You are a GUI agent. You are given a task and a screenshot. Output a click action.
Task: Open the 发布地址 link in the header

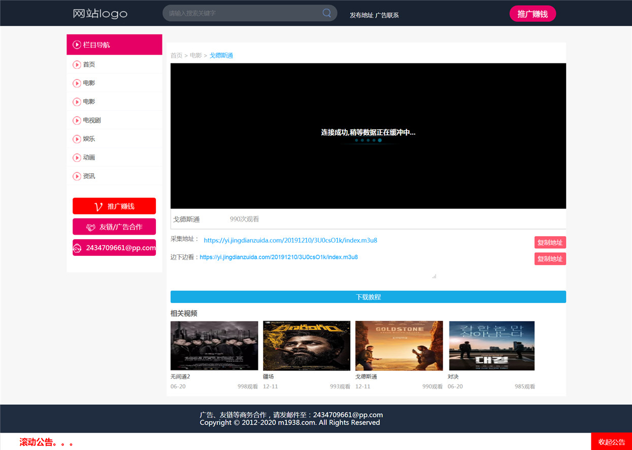(361, 15)
